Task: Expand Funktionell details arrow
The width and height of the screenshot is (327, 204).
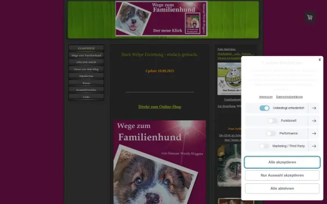Action: coord(314,121)
